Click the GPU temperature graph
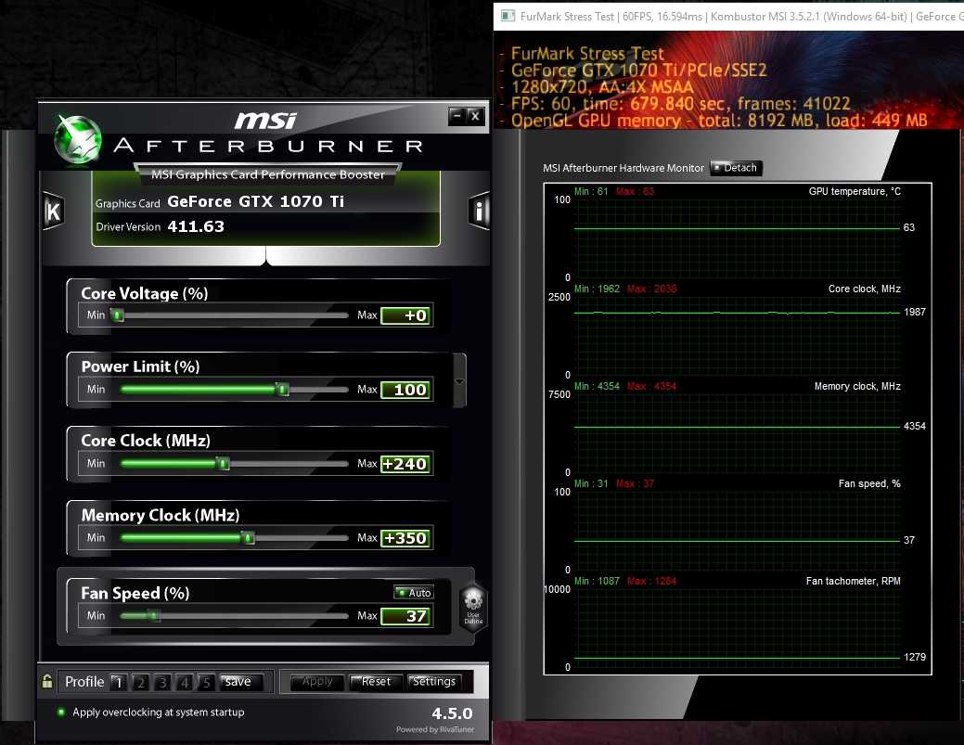The width and height of the screenshot is (964, 745). 738,237
